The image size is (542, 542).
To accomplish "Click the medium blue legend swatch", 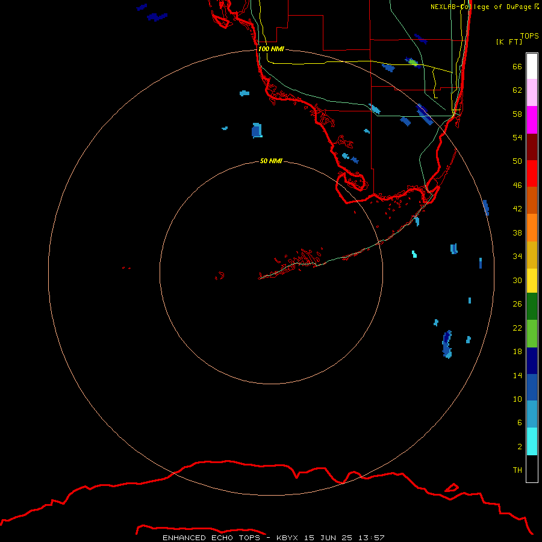I will click(532, 387).
